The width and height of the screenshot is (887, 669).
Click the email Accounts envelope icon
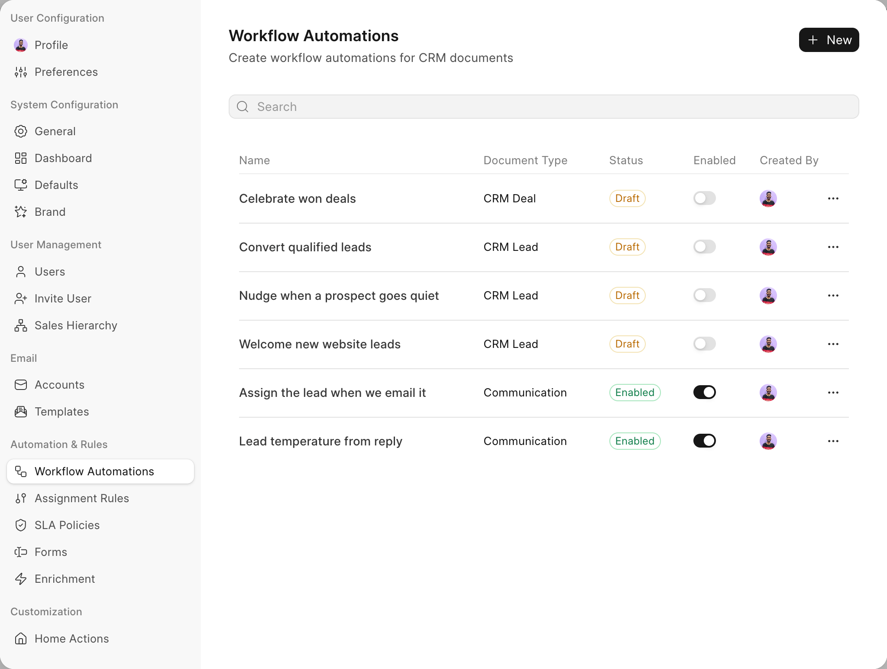(x=21, y=385)
